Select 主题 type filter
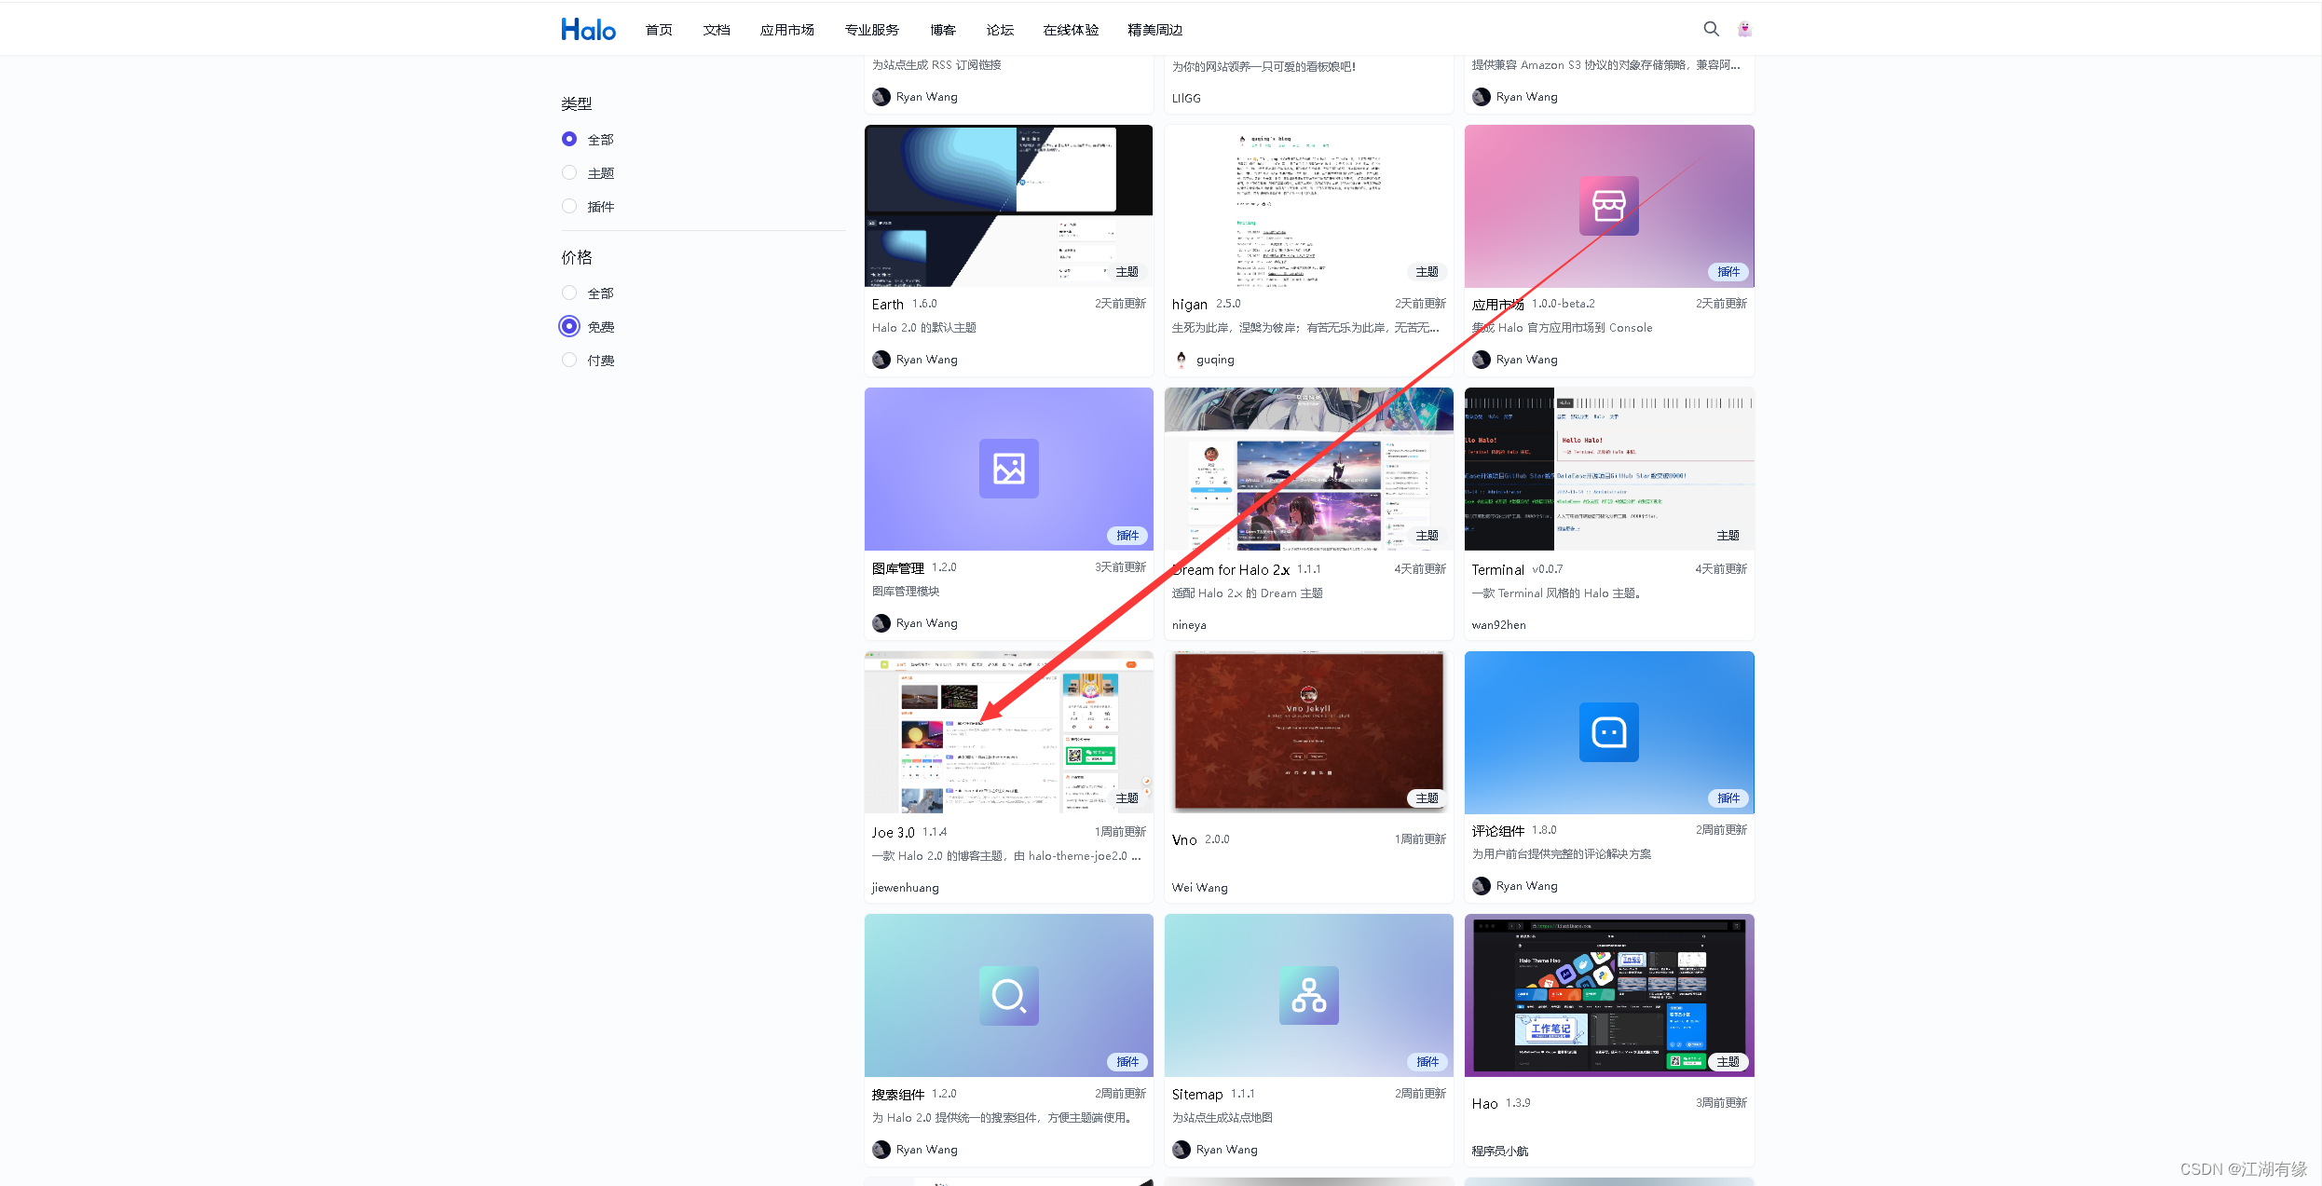This screenshot has height=1186, width=2322. click(x=569, y=172)
